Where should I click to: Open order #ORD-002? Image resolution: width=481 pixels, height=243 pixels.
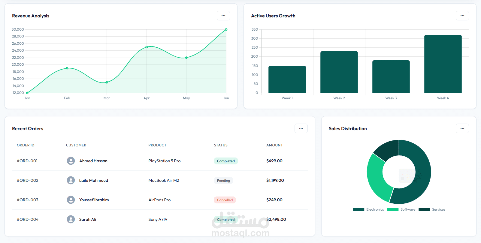pyautogui.click(x=28, y=180)
